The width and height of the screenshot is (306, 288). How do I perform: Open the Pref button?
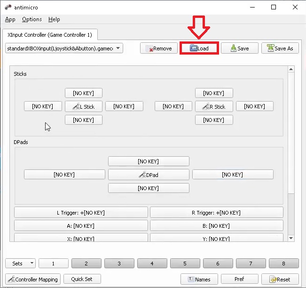239,279
